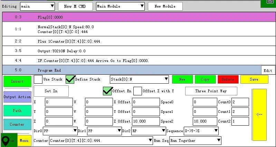Click the Y position input field
This screenshot has width=276, height=147.
pyautogui.click(x=59, y=112)
